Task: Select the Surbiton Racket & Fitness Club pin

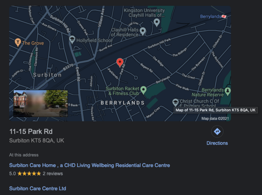Action: point(143,90)
